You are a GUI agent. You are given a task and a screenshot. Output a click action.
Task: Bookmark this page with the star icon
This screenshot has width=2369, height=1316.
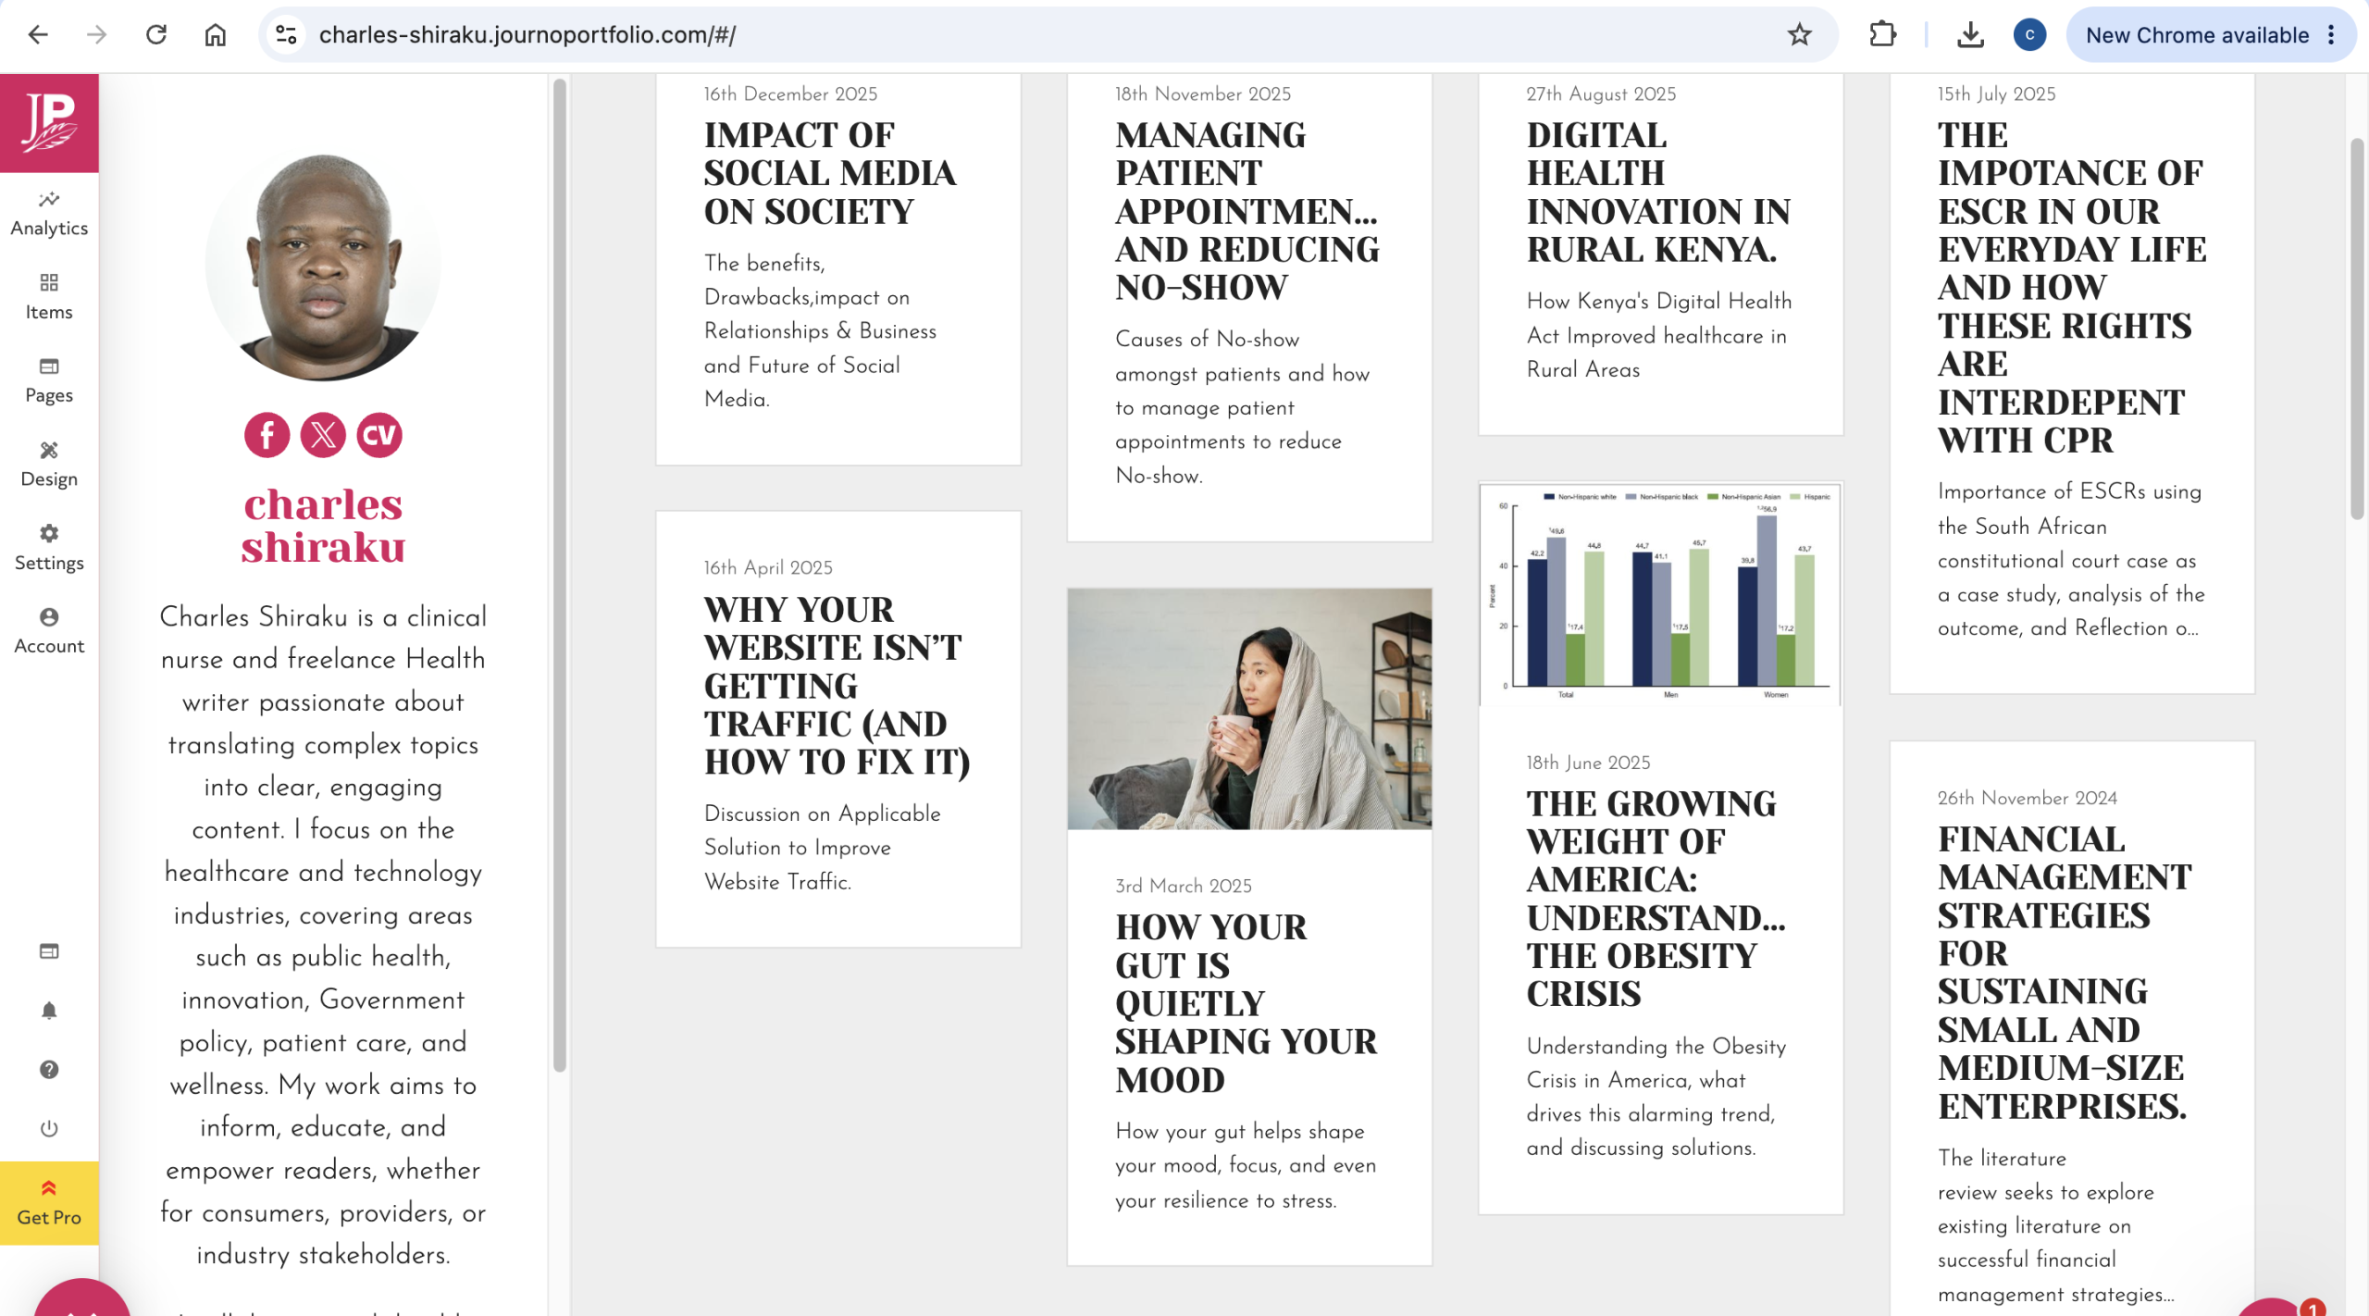pos(1799,35)
